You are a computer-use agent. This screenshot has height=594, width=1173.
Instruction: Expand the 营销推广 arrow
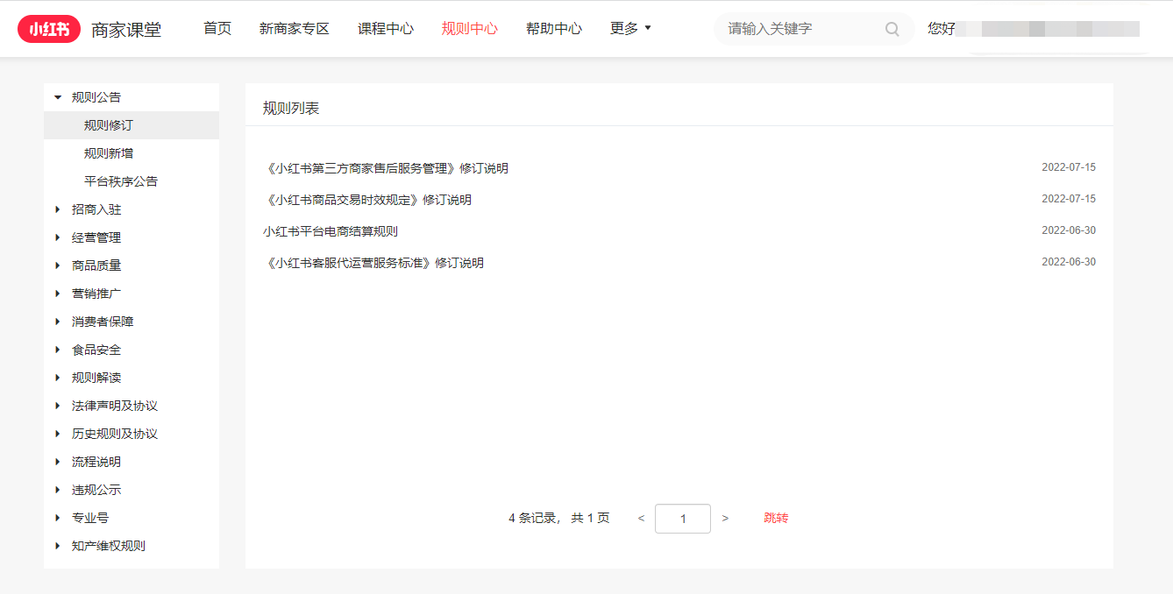[x=58, y=293]
